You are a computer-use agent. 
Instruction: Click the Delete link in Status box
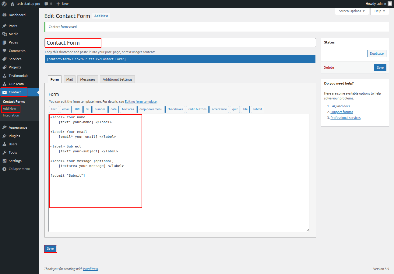click(x=329, y=68)
